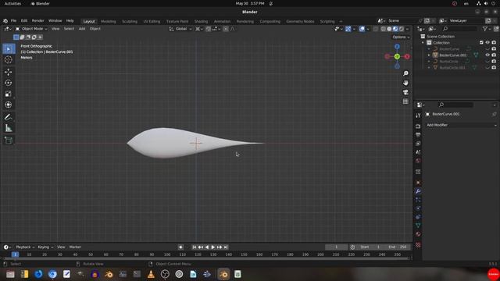Choose the Annotate pencil tool
The image size is (500, 281).
tap(9, 117)
